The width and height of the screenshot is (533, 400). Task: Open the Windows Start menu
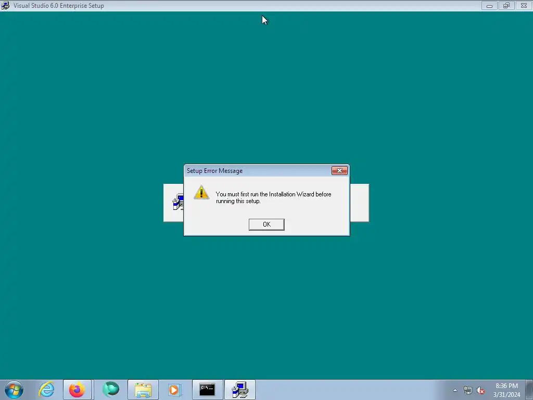coord(14,390)
